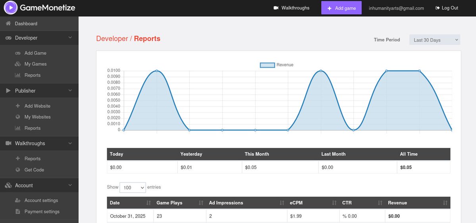Click the Walkthroughs camera icon in sidebar
Viewport: 476px width, 223px height.
(x=8, y=143)
